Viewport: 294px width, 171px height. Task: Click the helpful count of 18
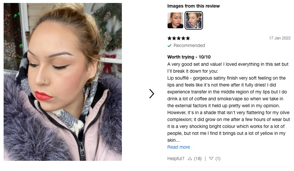[x=198, y=159]
